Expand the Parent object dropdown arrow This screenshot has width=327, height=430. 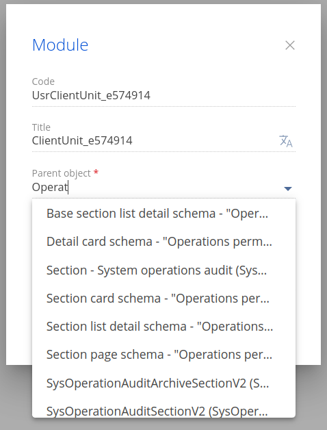point(288,188)
